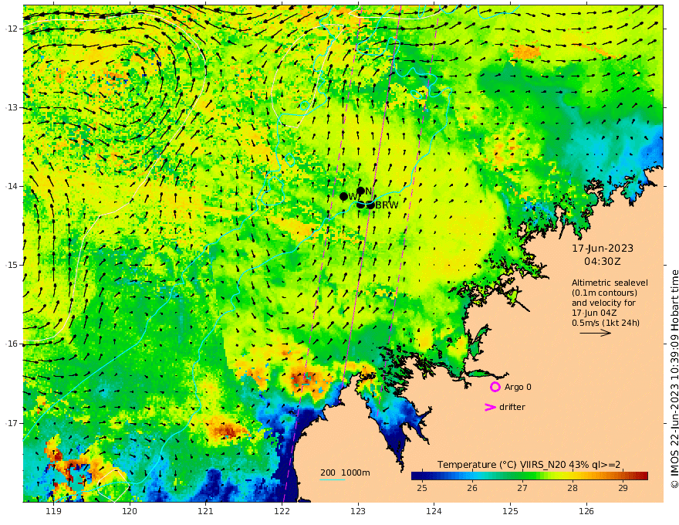Click latitude axis label -12

12,29
